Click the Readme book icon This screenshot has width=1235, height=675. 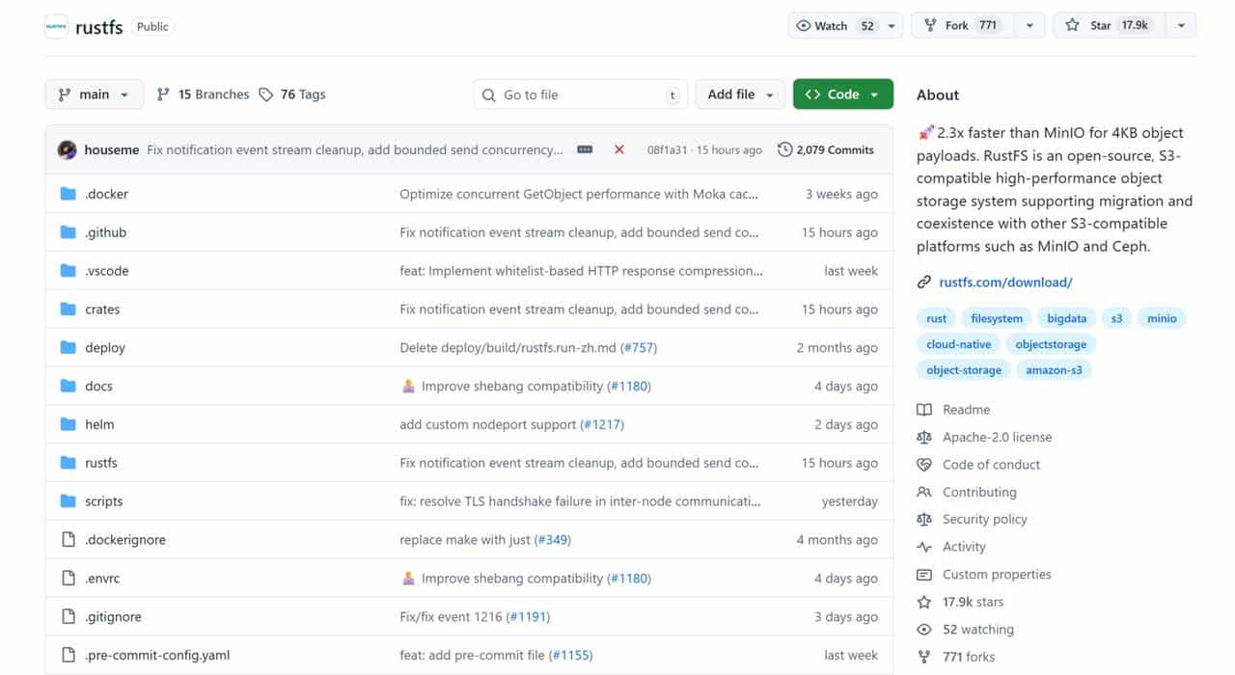click(923, 409)
